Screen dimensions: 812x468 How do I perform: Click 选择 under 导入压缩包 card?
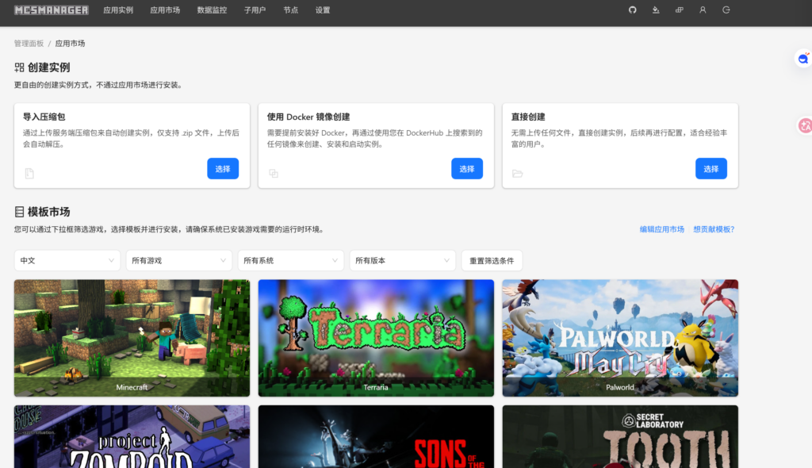click(x=223, y=169)
